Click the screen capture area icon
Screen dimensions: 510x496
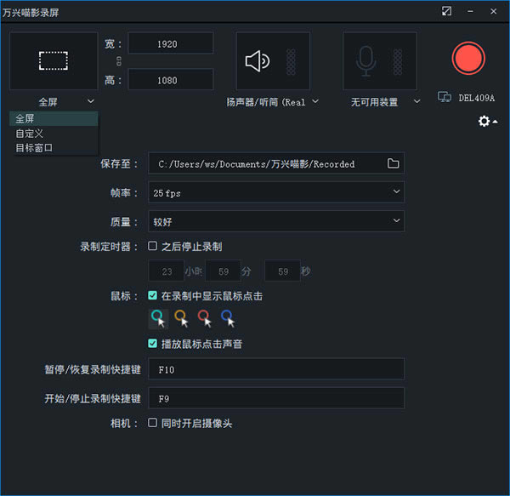pyautogui.click(x=54, y=60)
